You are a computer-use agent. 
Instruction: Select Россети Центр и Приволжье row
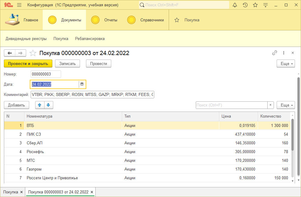tap(147, 178)
